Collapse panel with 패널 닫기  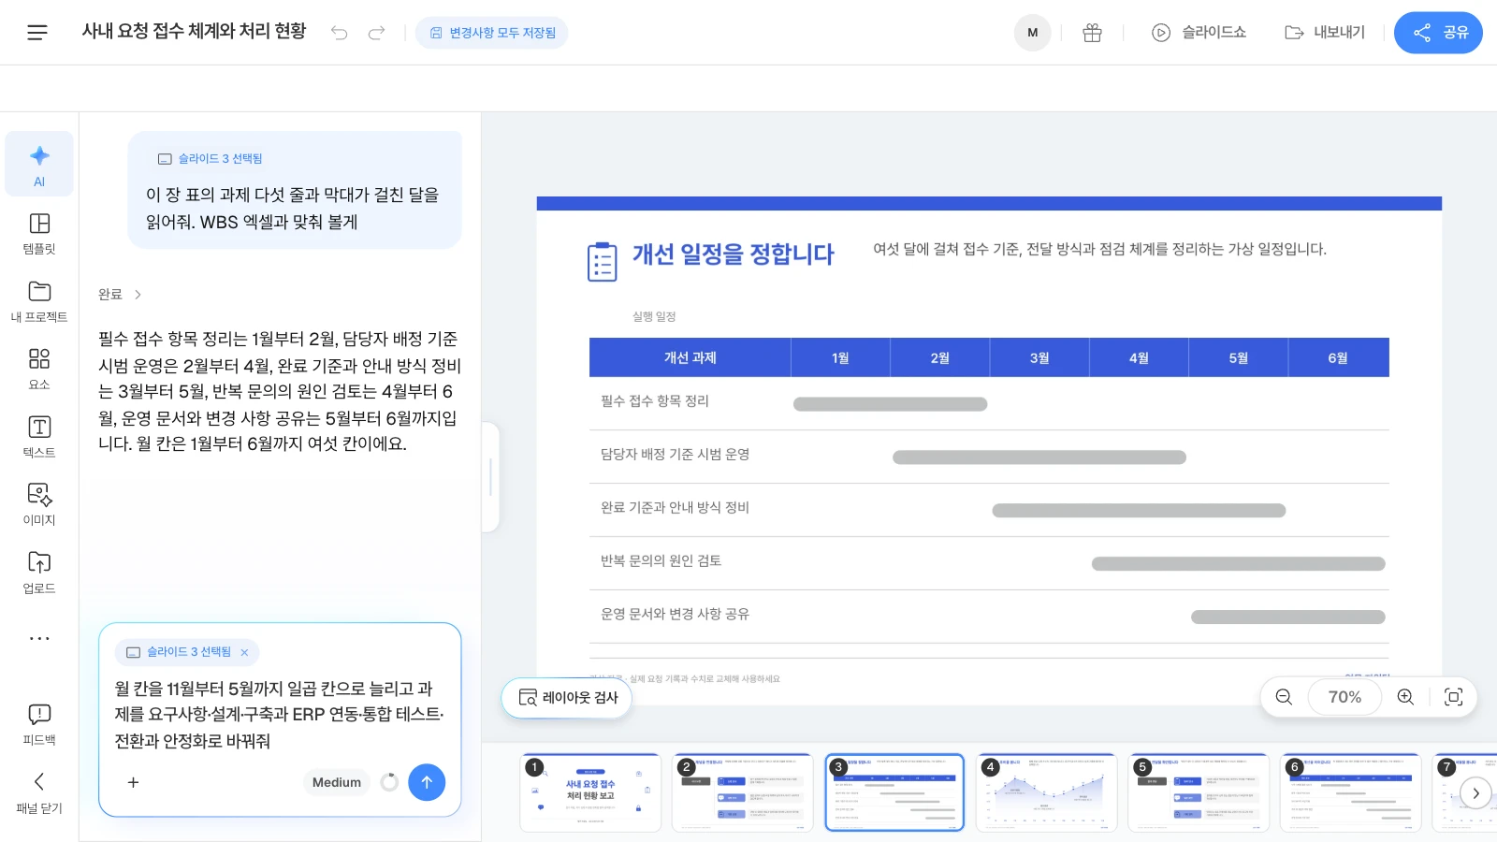(39, 792)
